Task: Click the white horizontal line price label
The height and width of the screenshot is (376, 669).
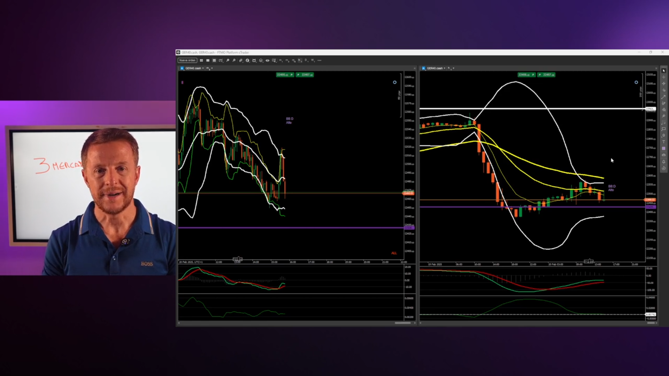Action: [650, 109]
